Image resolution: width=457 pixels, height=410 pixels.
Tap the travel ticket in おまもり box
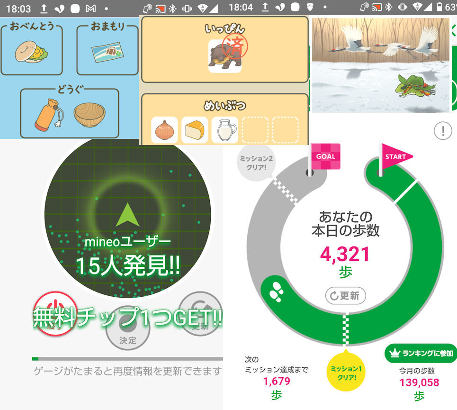point(108,52)
